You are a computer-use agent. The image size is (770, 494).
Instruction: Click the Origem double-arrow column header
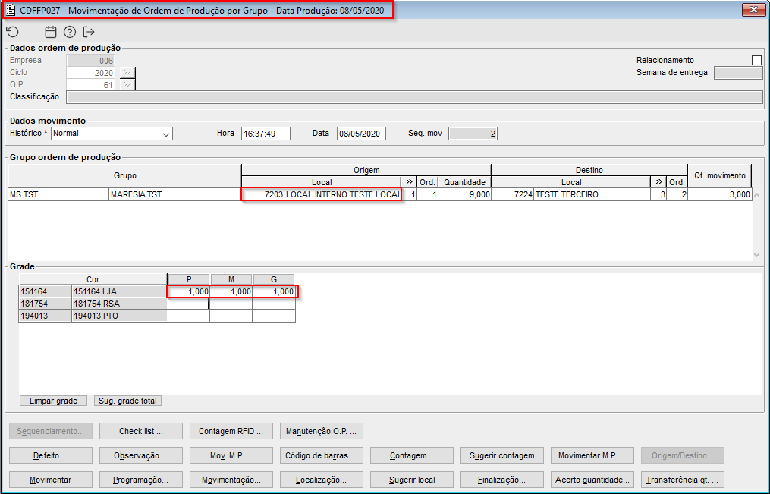click(x=409, y=181)
